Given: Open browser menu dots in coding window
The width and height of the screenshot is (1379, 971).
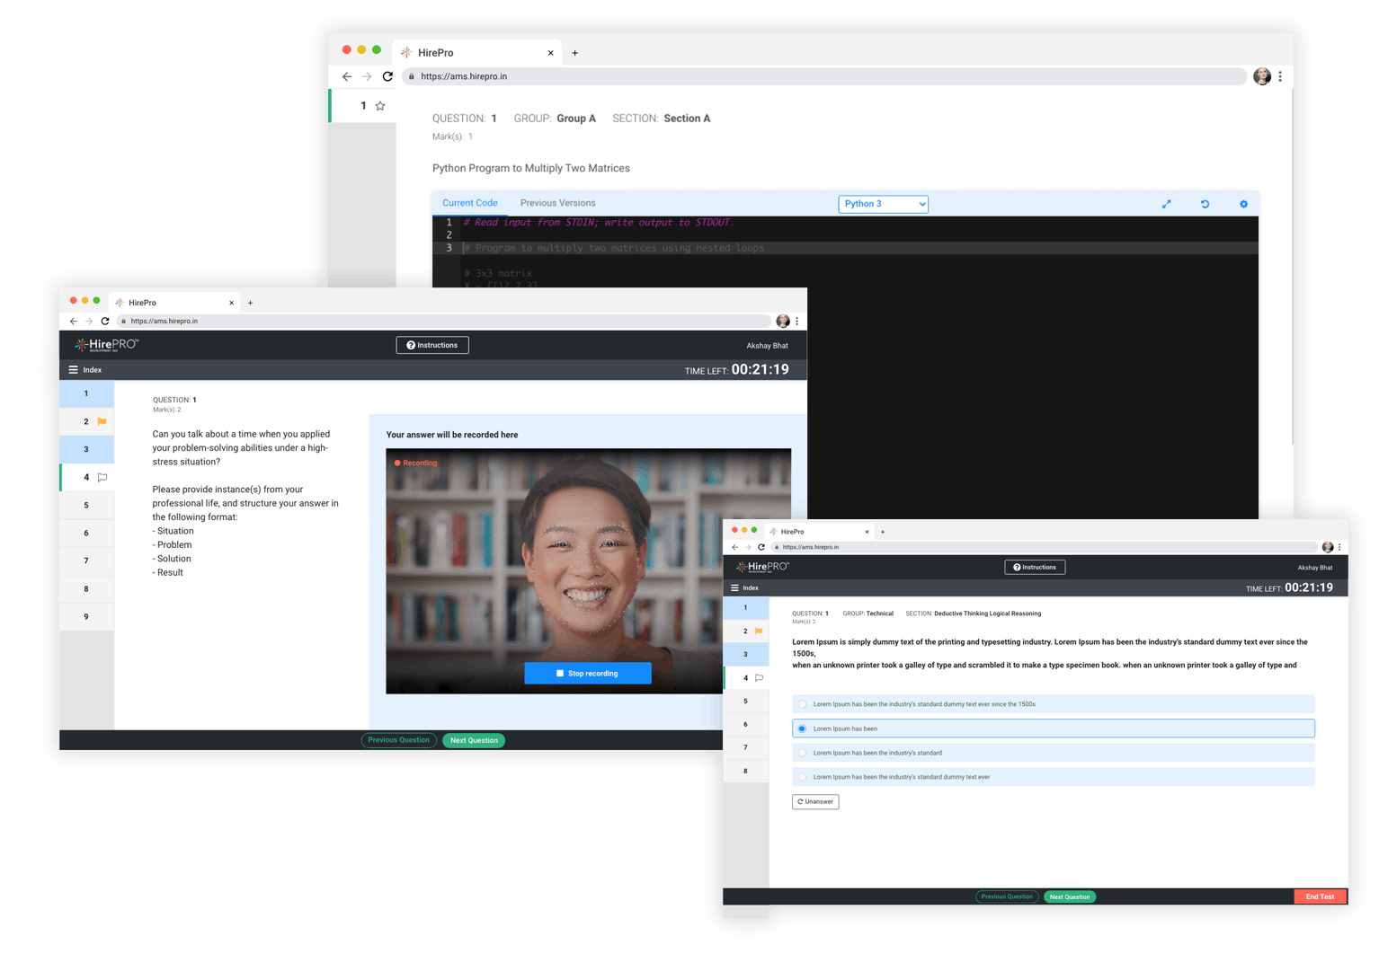Looking at the screenshot, I should pyautogui.click(x=1280, y=76).
